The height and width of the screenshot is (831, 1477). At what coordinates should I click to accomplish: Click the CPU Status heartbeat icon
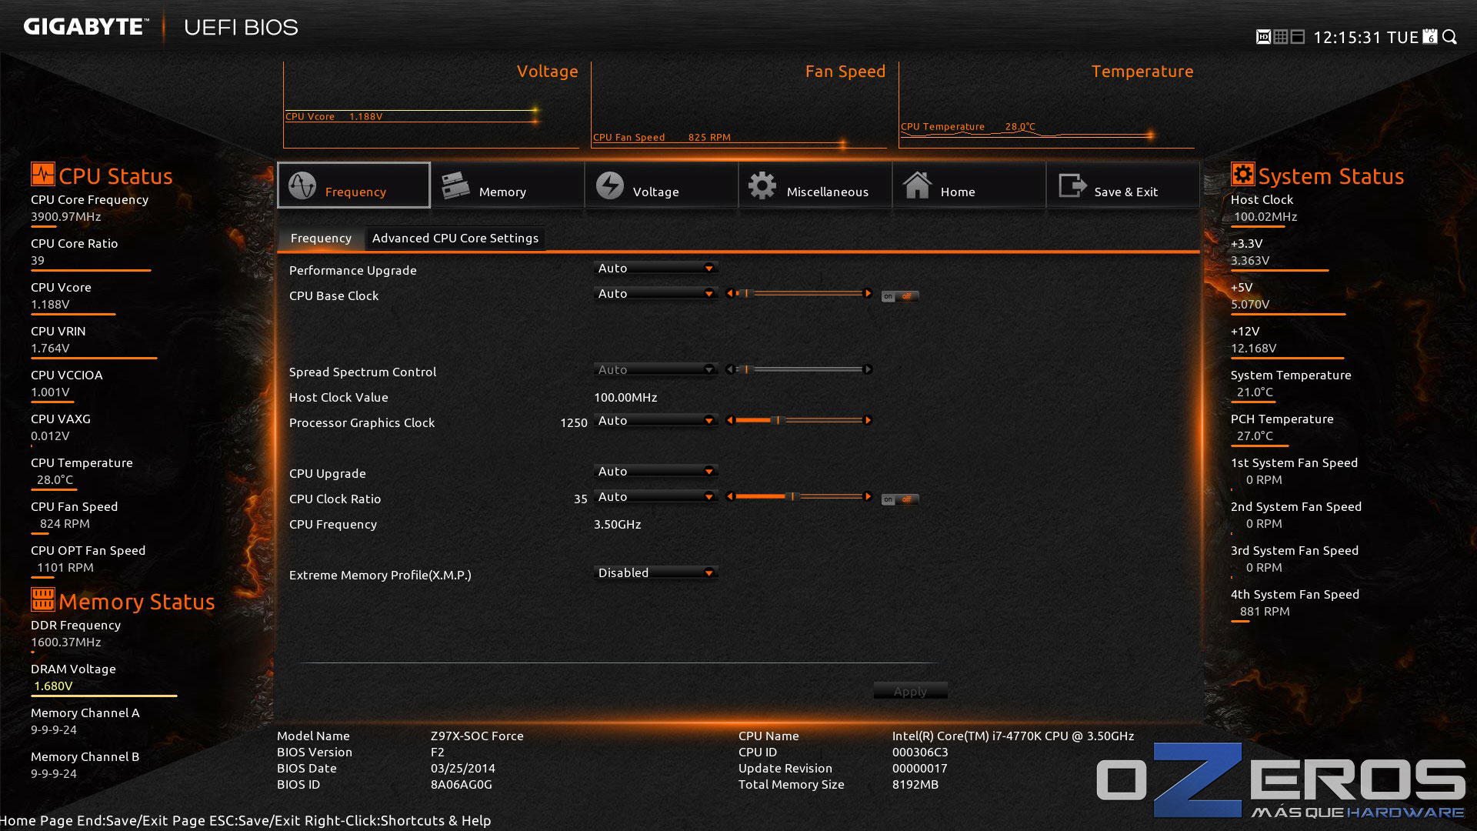42,174
